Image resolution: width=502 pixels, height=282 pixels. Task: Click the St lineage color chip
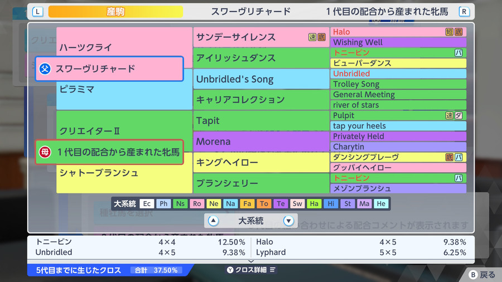[347, 203]
